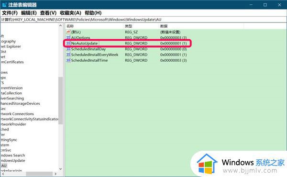This screenshot has width=287, height=177.
Task: Click the Registry Editor app icon in title bar
Action: click(x=4, y=5)
